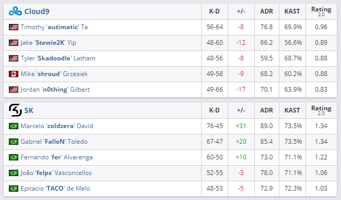Open the Cloud9 team name link

37,11
